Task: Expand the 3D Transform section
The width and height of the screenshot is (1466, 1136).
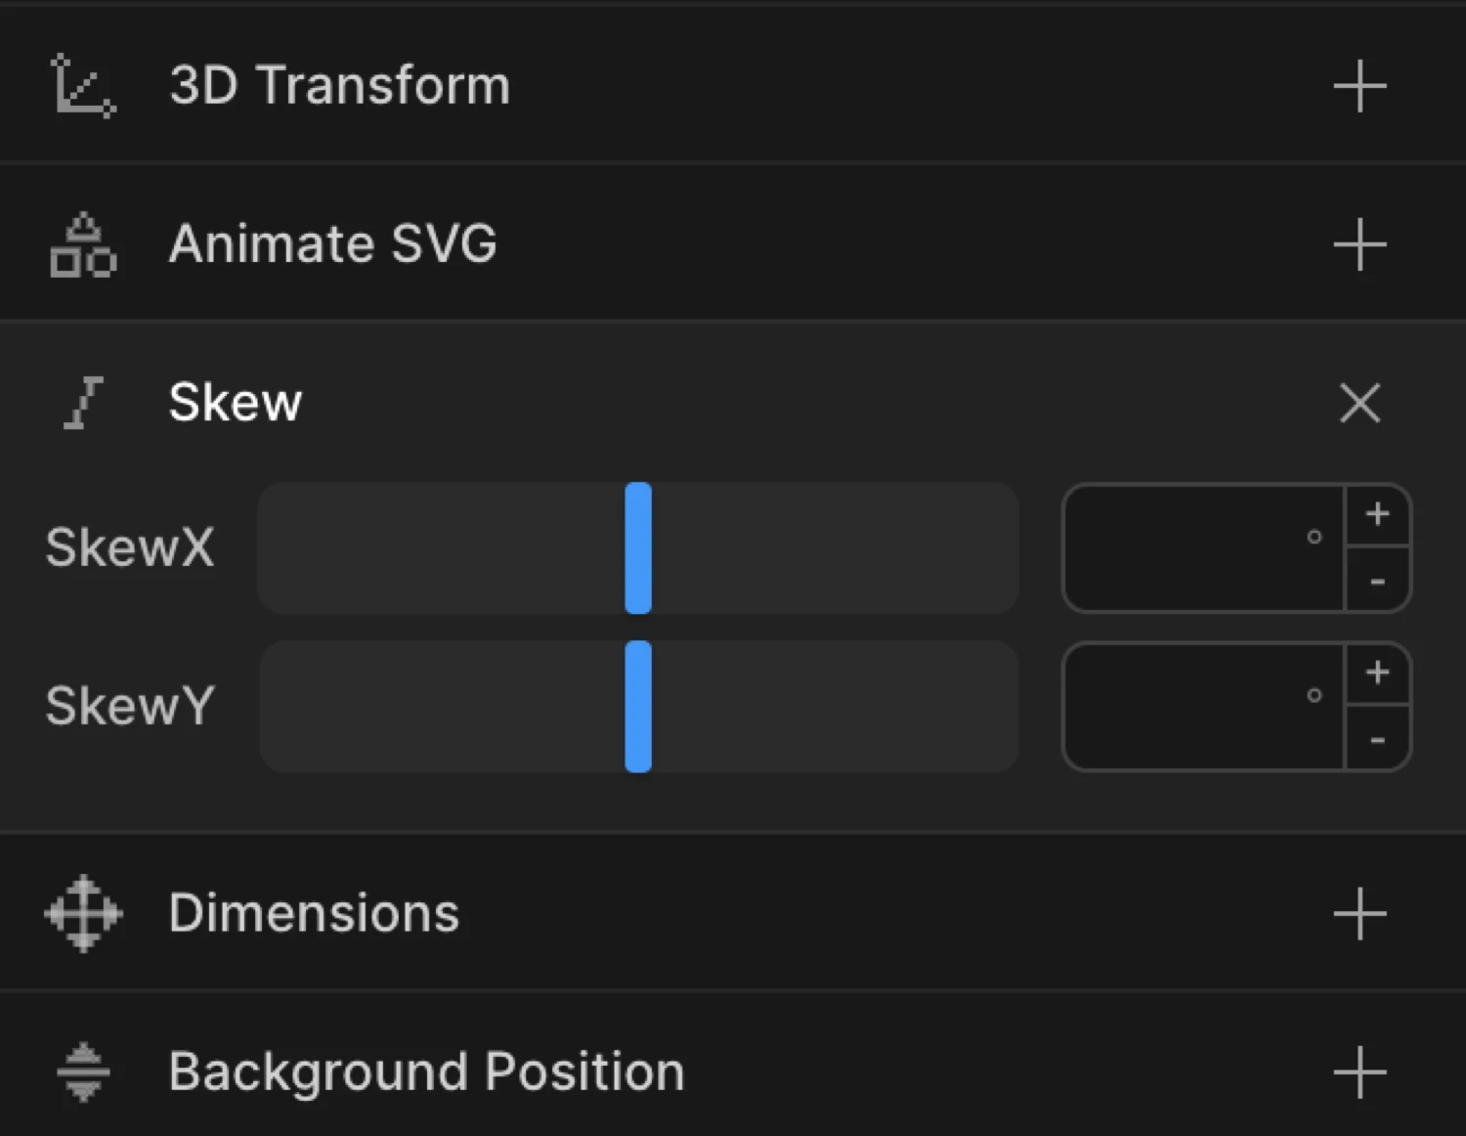Action: pyautogui.click(x=1359, y=86)
